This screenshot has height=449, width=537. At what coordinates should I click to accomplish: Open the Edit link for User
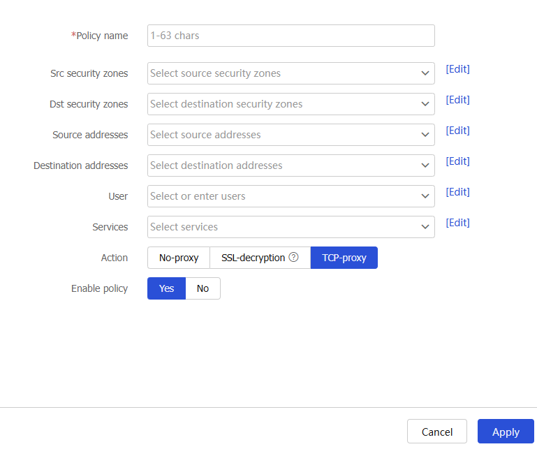pos(457,192)
